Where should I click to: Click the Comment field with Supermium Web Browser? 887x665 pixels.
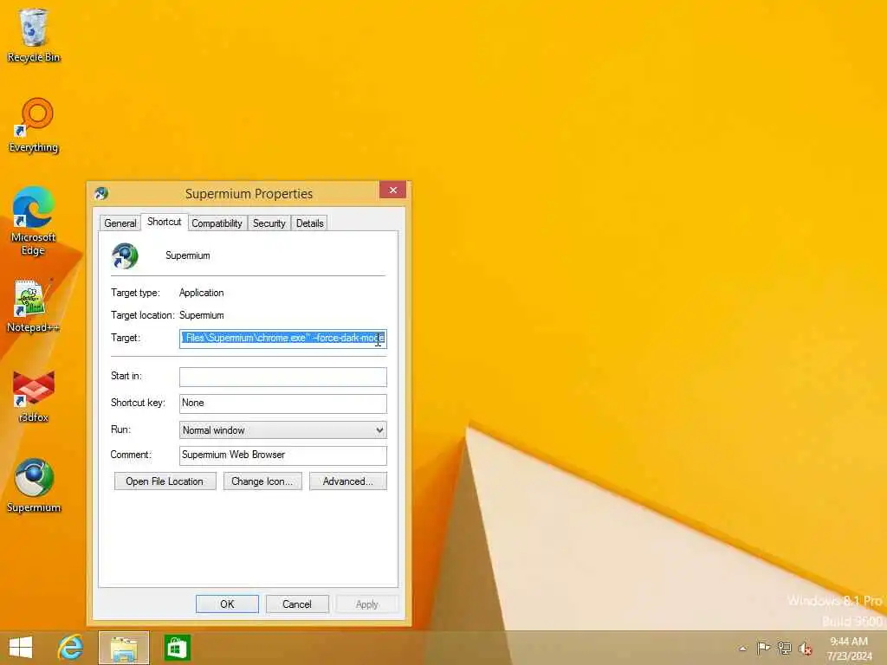(x=283, y=455)
